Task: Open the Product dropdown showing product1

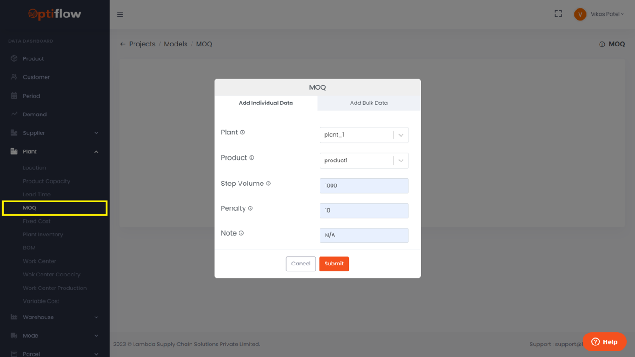Action: click(364, 161)
